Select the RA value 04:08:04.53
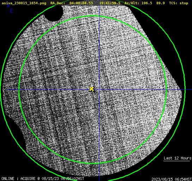The image size is (192, 181). pos(81,3)
